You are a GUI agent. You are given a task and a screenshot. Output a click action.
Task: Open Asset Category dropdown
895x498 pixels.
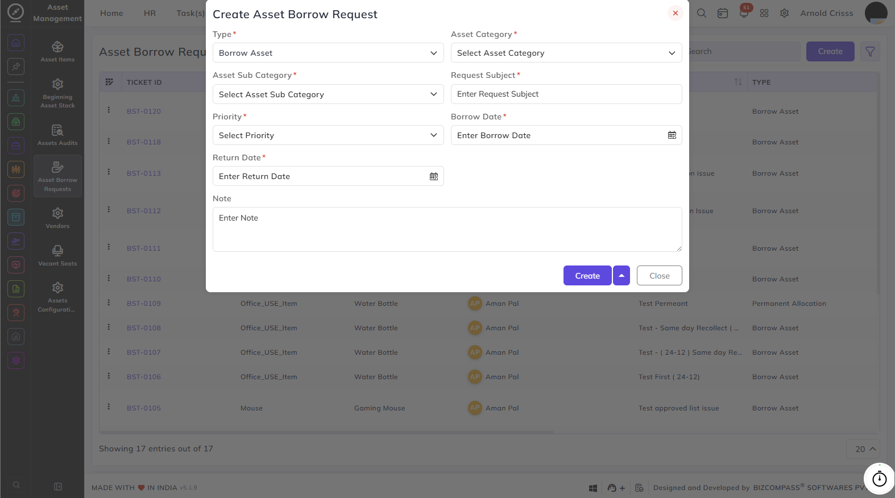[566, 53]
